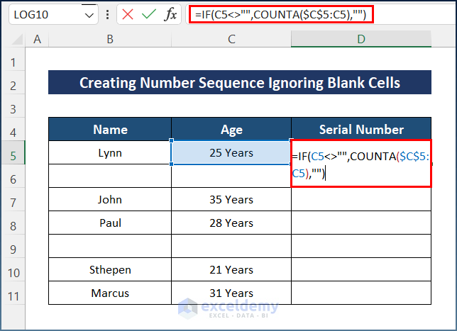Cancel the formula entry with X icon

[128, 14]
